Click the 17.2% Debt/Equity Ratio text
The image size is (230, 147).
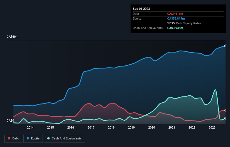point(184,23)
